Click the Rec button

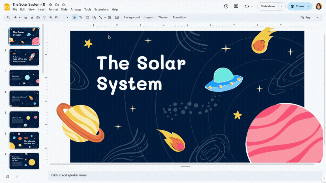(305, 18)
